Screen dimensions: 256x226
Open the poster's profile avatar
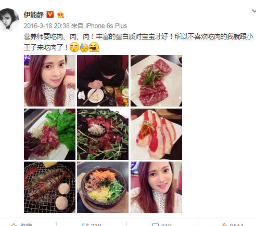tap(9, 19)
